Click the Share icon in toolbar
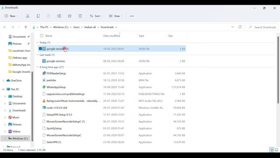This screenshot has width=280, height=158. point(70,16)
